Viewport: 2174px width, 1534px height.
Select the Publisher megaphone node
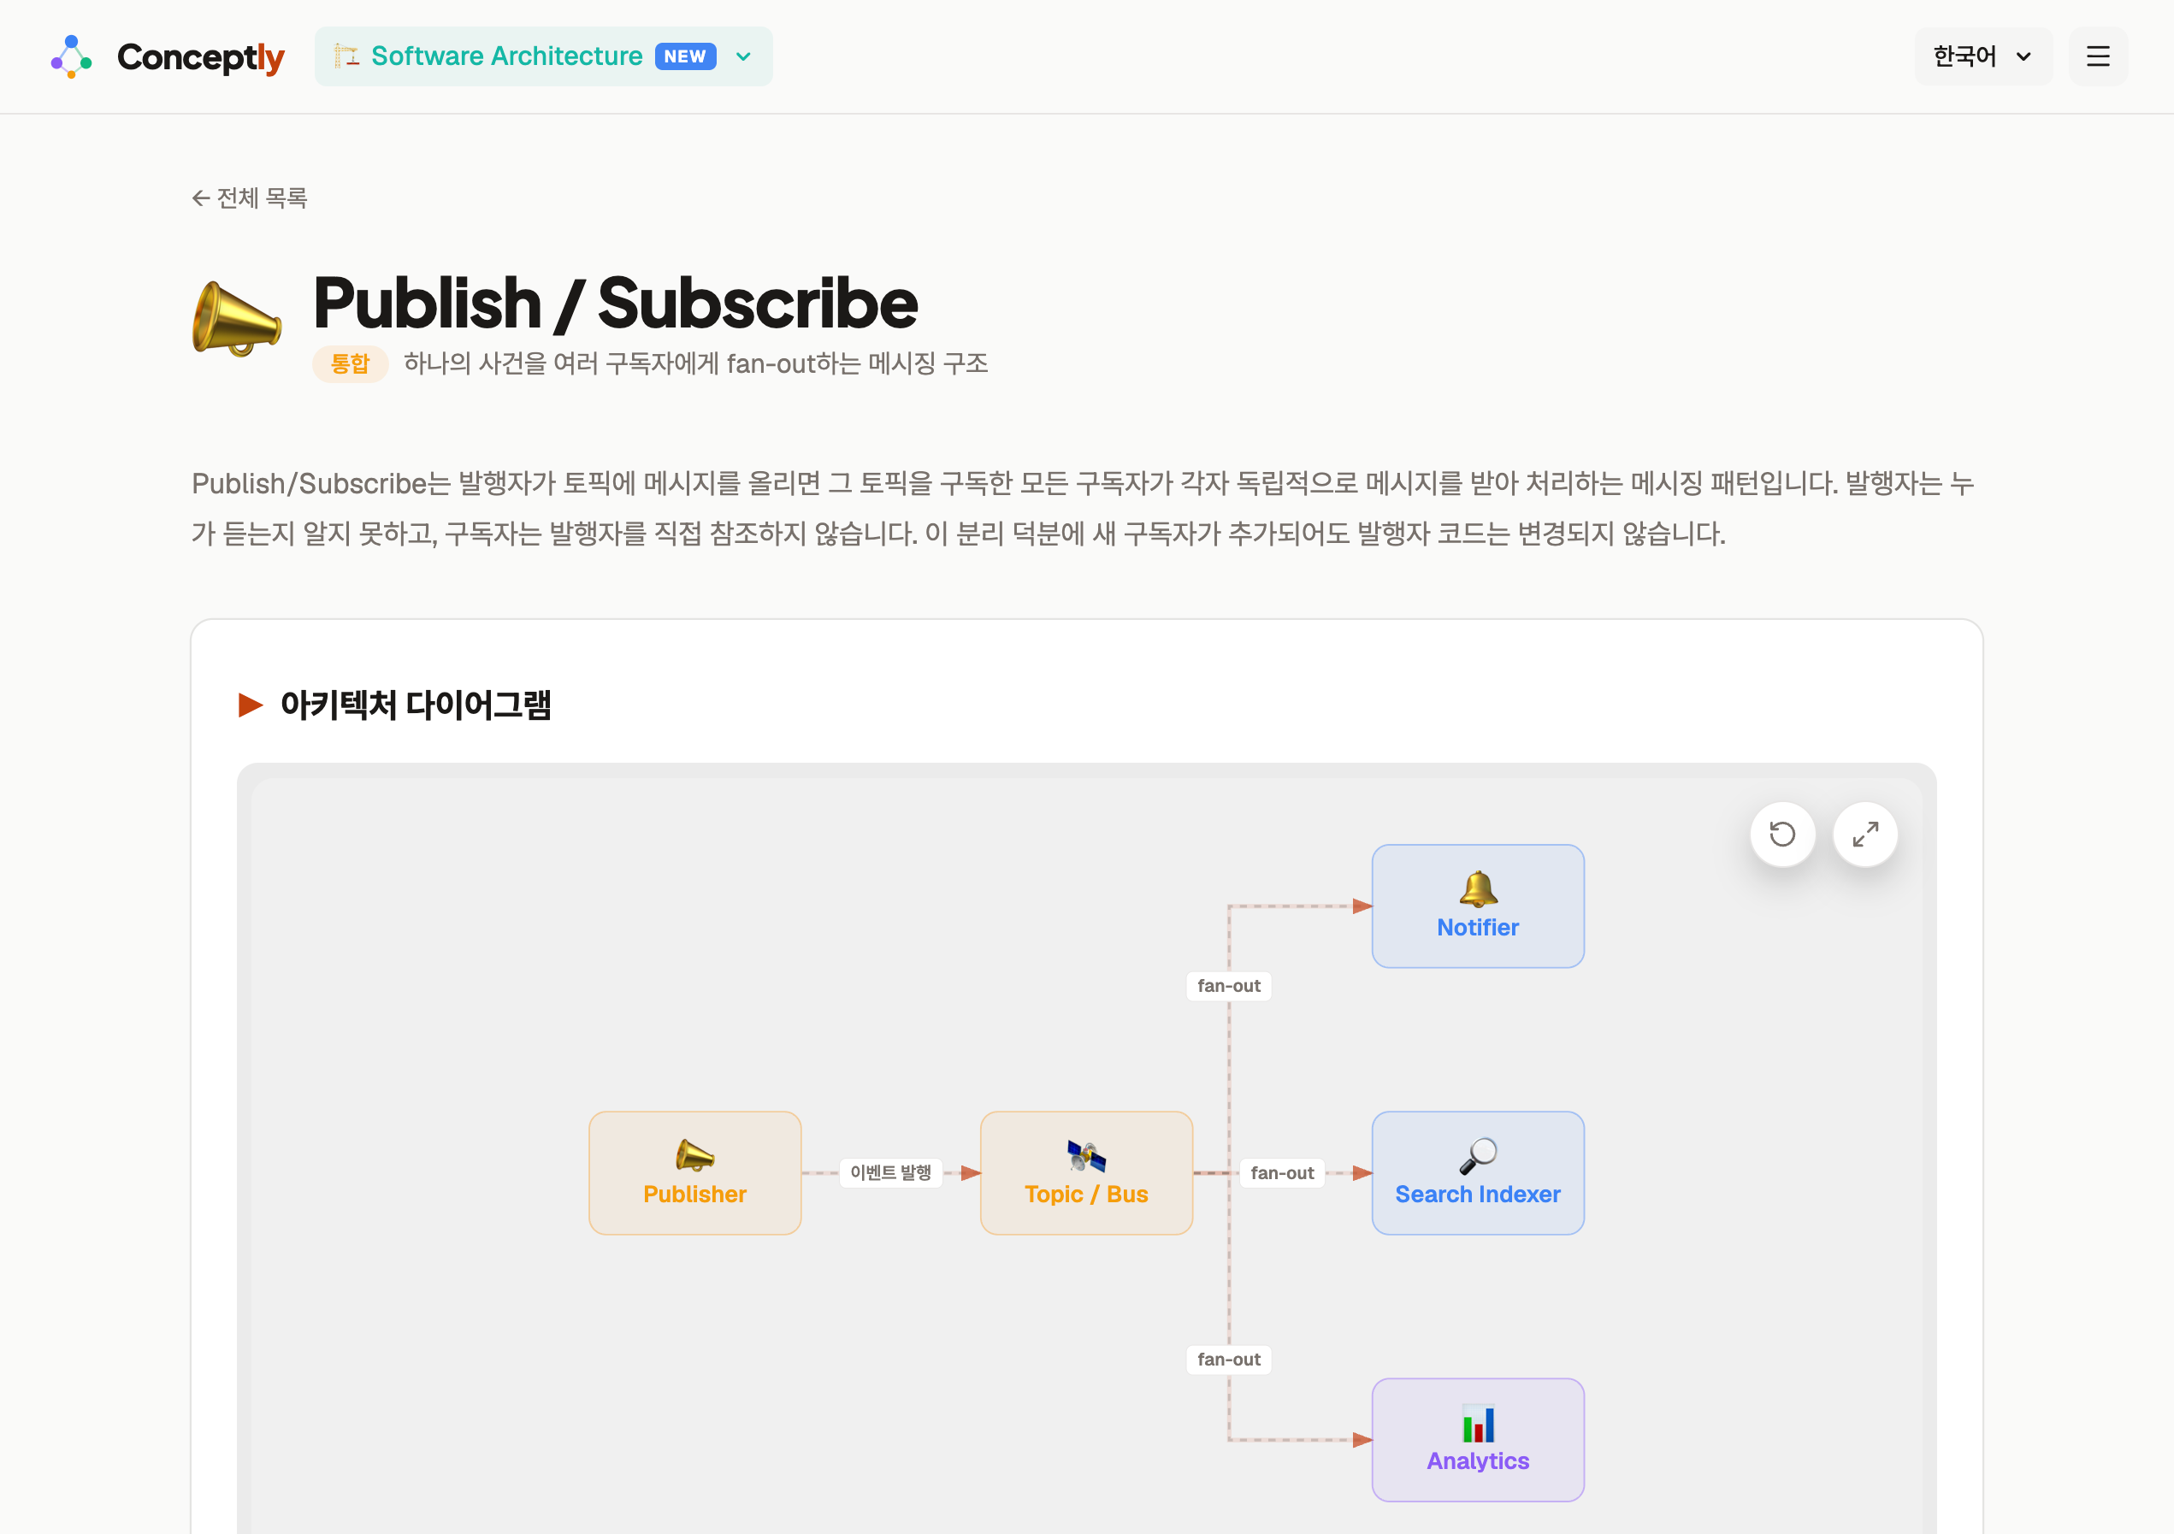[695, 1172]
